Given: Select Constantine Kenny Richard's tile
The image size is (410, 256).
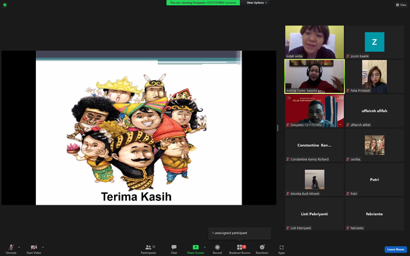Looking at the screenshot, I should point(315,145).
